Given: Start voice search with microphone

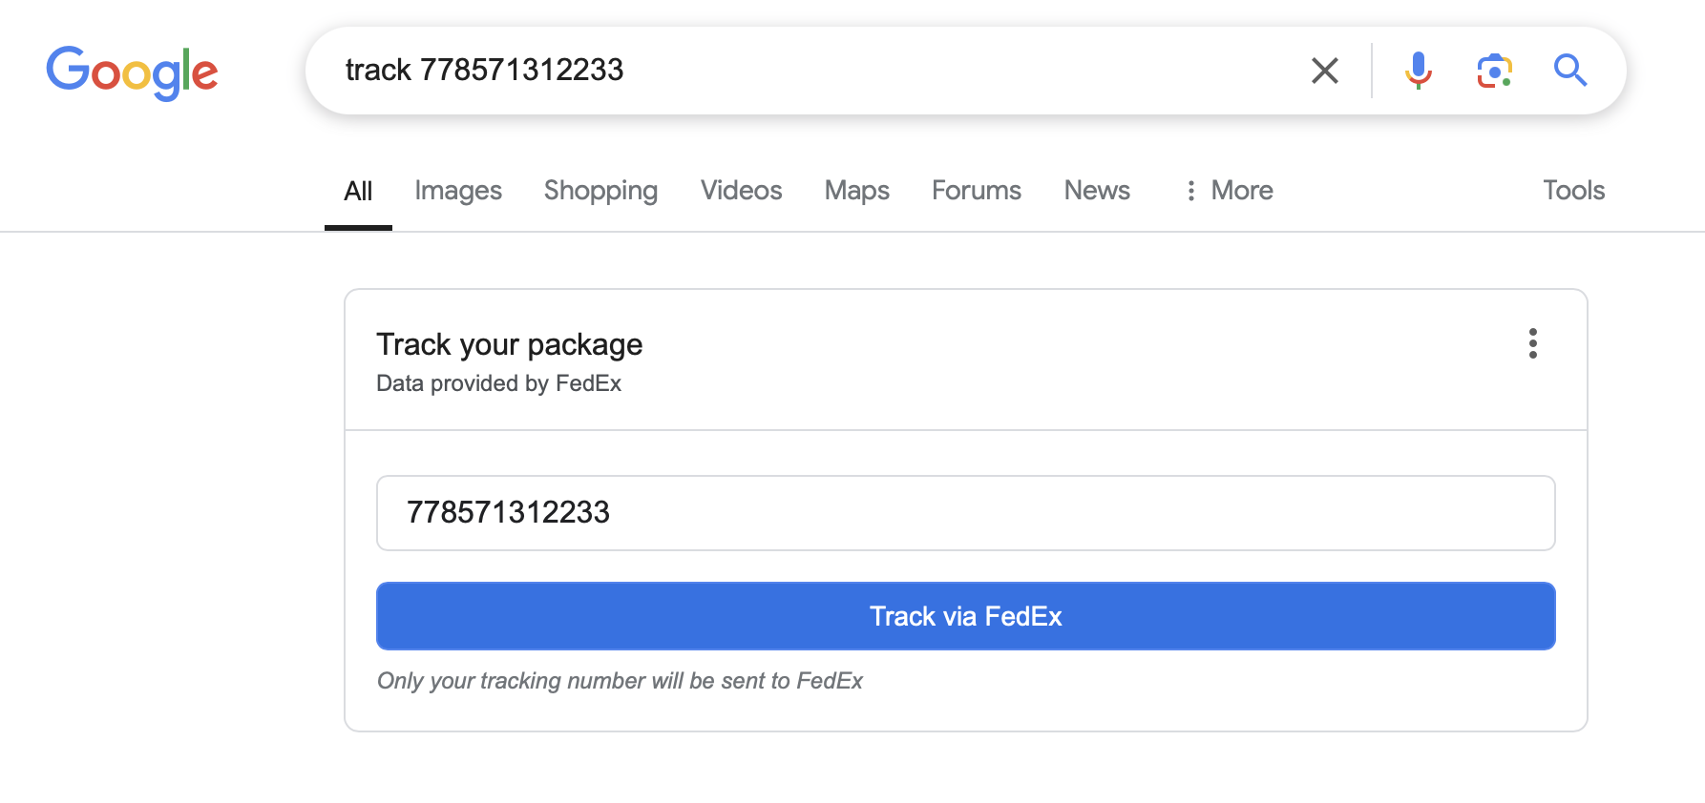Looking at the screenshot, I should pyautogui.click(x=1418, y=71).
